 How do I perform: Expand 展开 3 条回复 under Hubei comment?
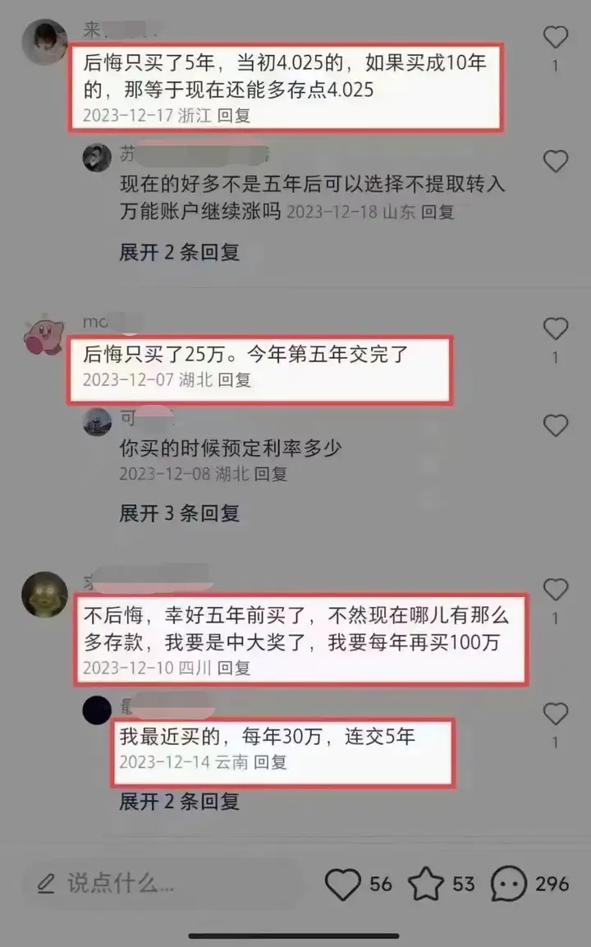coord(179,513)
